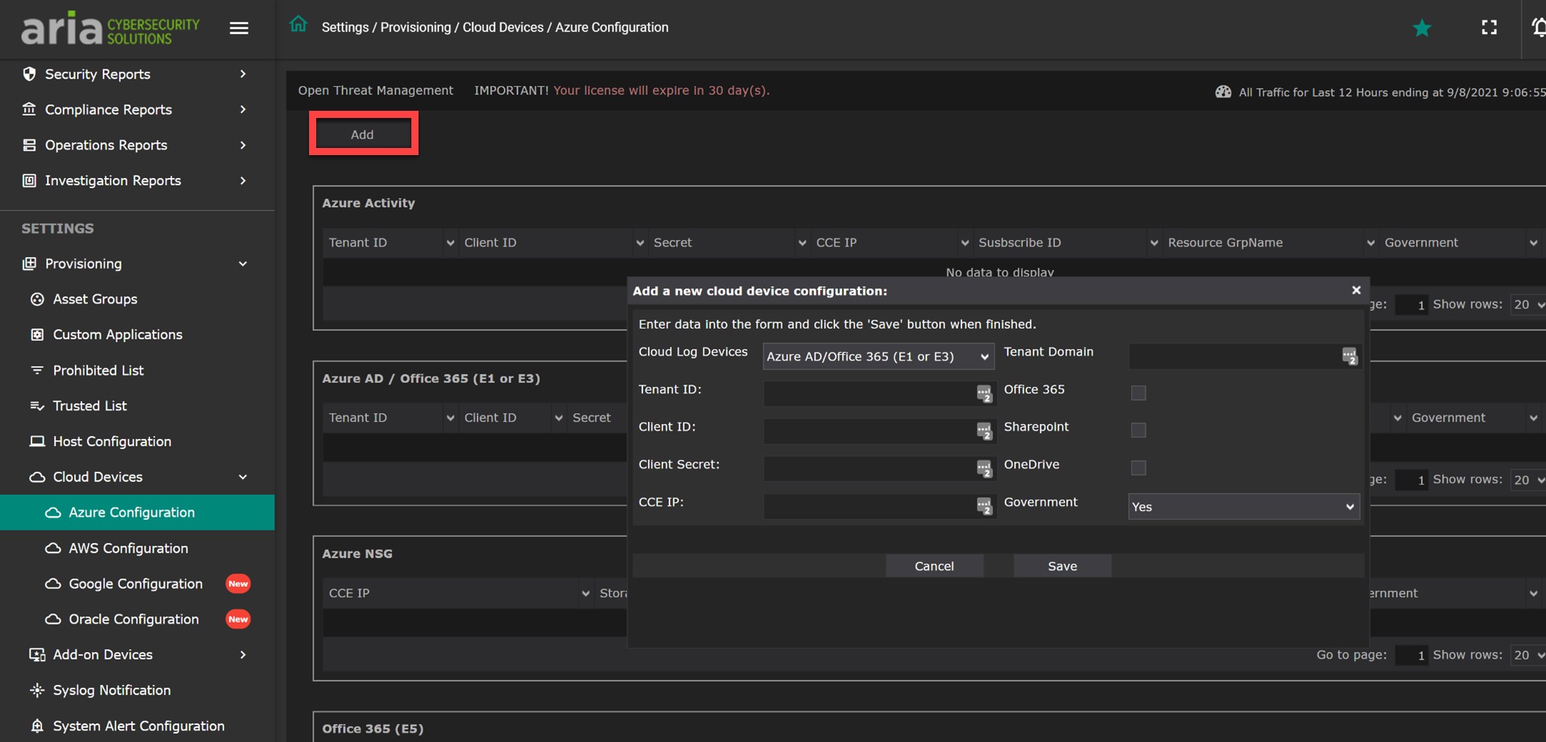Open the Government Yes dropdown in dialog
This screenshot has width=1546, height=742.
pyautogui.click(x=1243, y=507)
